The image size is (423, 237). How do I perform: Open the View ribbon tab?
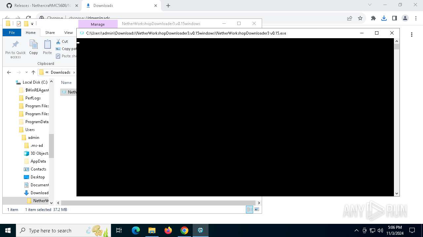coord(68,33)
